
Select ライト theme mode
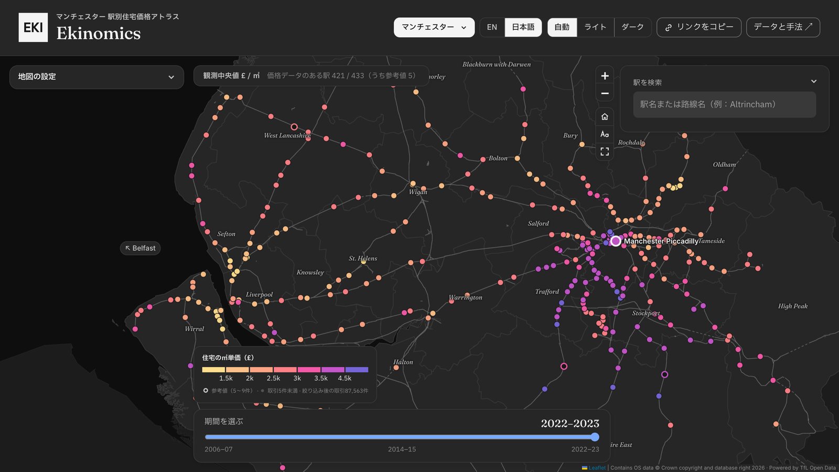point(595,27)
